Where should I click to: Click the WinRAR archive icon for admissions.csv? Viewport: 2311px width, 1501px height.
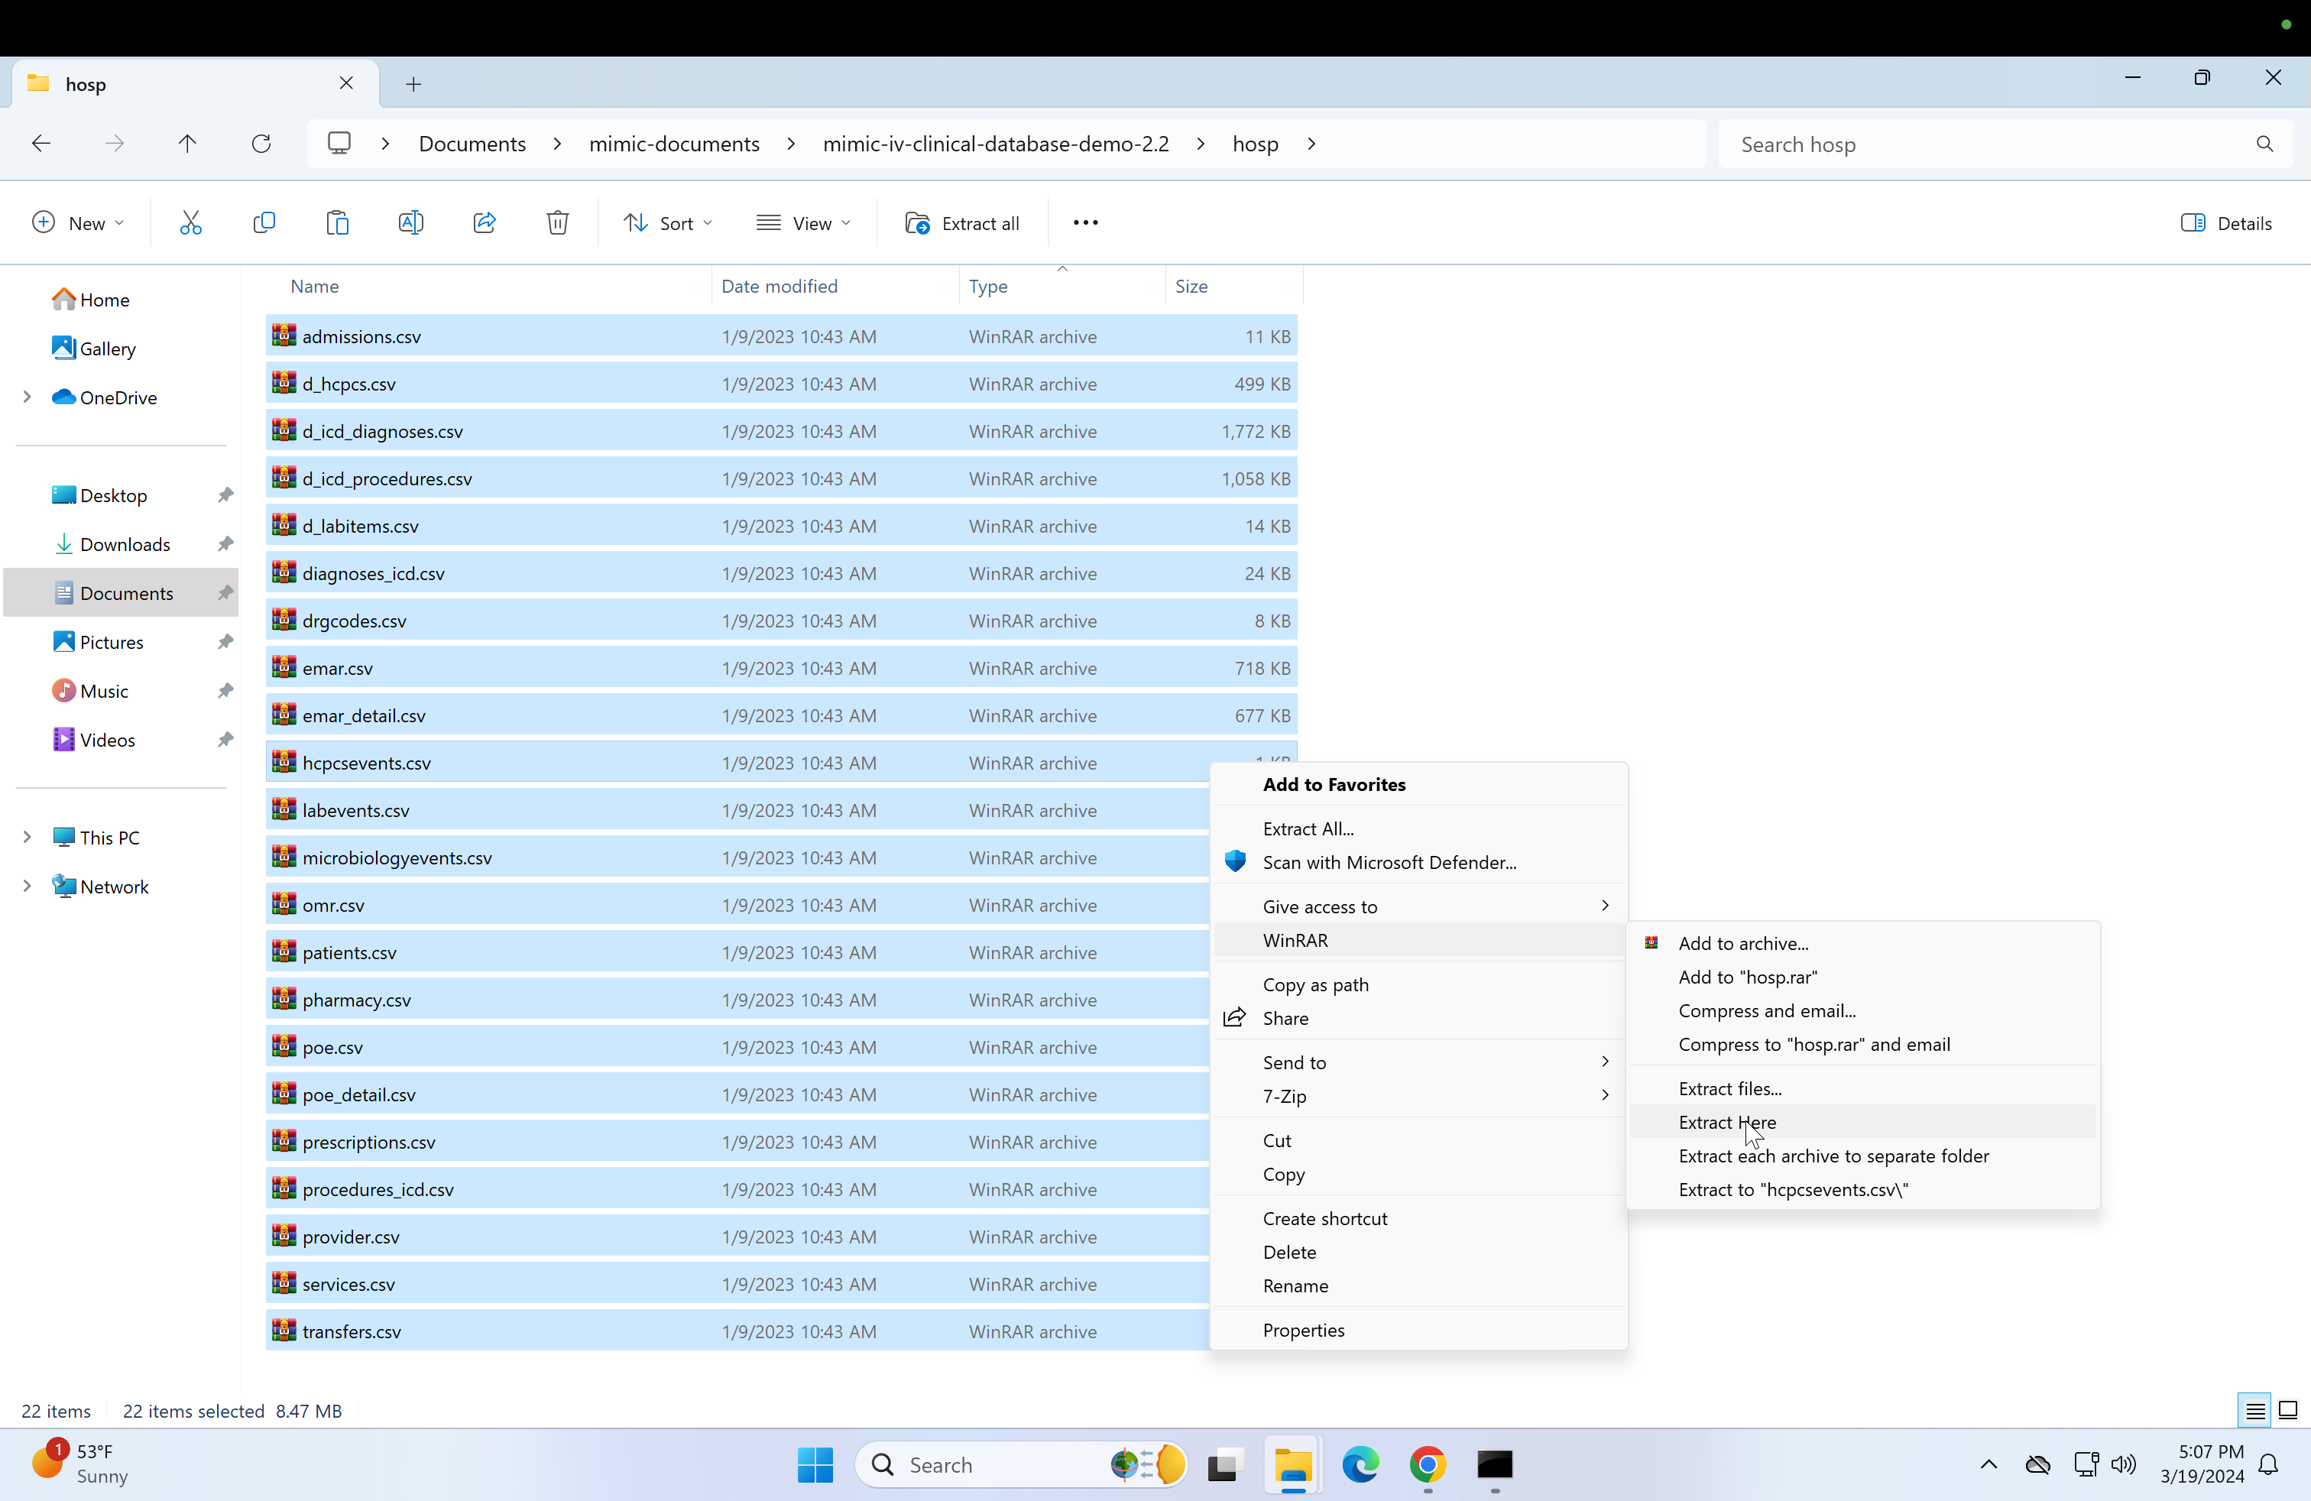coord(281,336)
